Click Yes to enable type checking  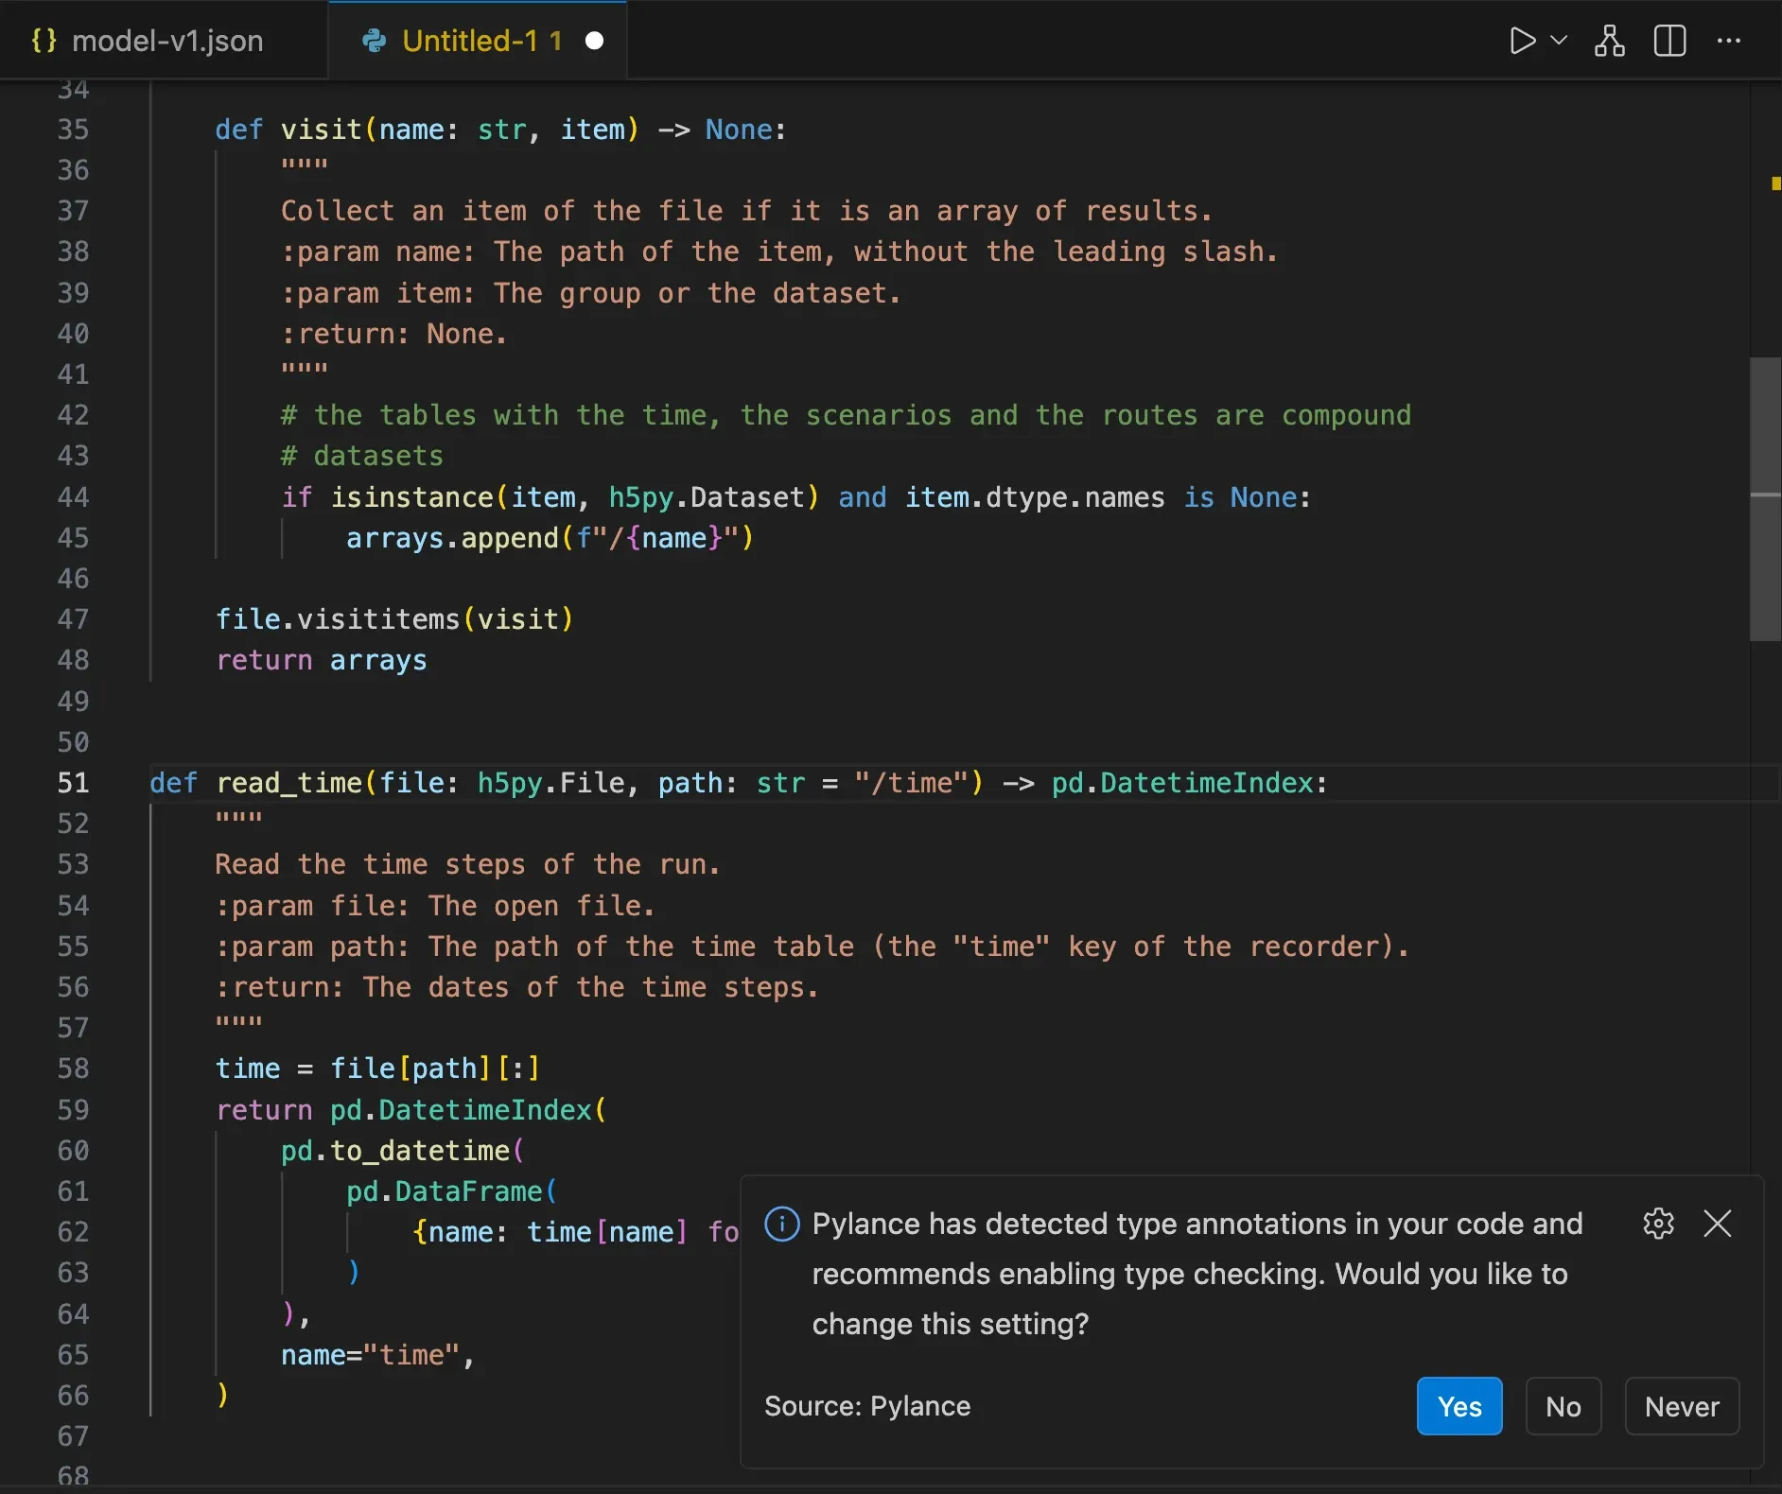1459,1407
